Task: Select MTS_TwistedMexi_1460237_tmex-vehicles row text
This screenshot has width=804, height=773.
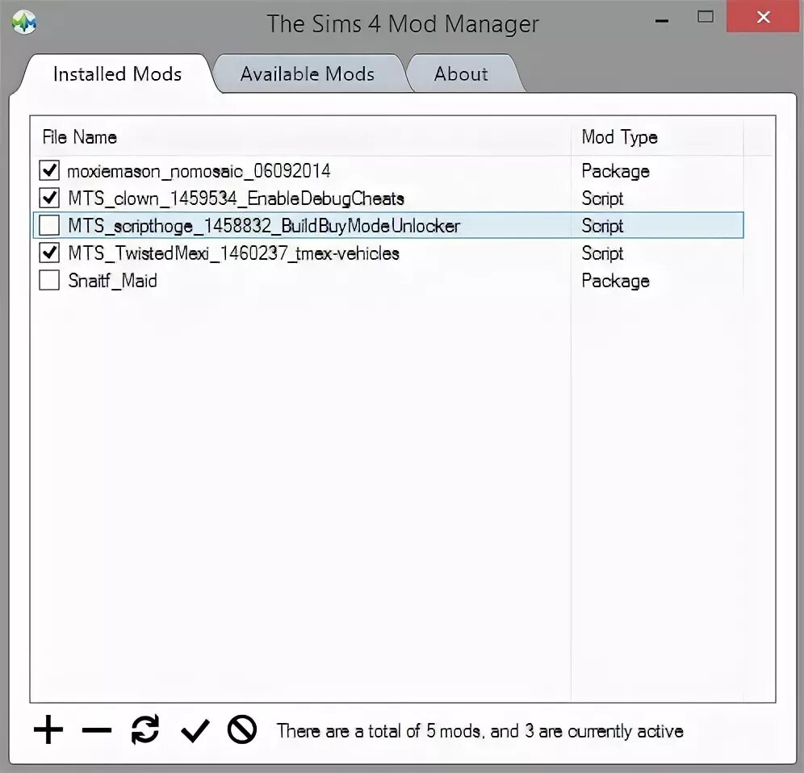Action: (234, 253)
